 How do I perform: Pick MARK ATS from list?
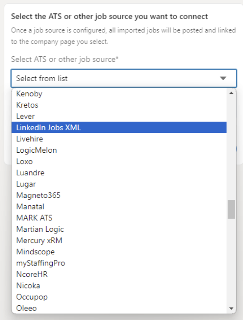tap(34, 218)
